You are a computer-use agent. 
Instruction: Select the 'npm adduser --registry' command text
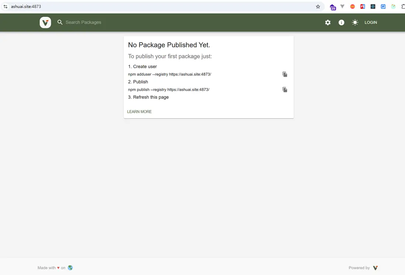(x=169, y=74)
